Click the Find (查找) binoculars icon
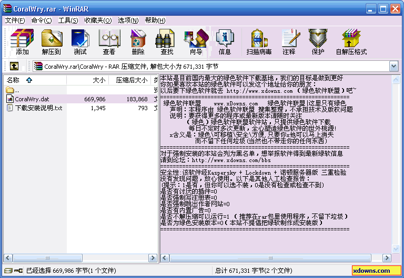404x278 pixels. [x=165, y=38]
